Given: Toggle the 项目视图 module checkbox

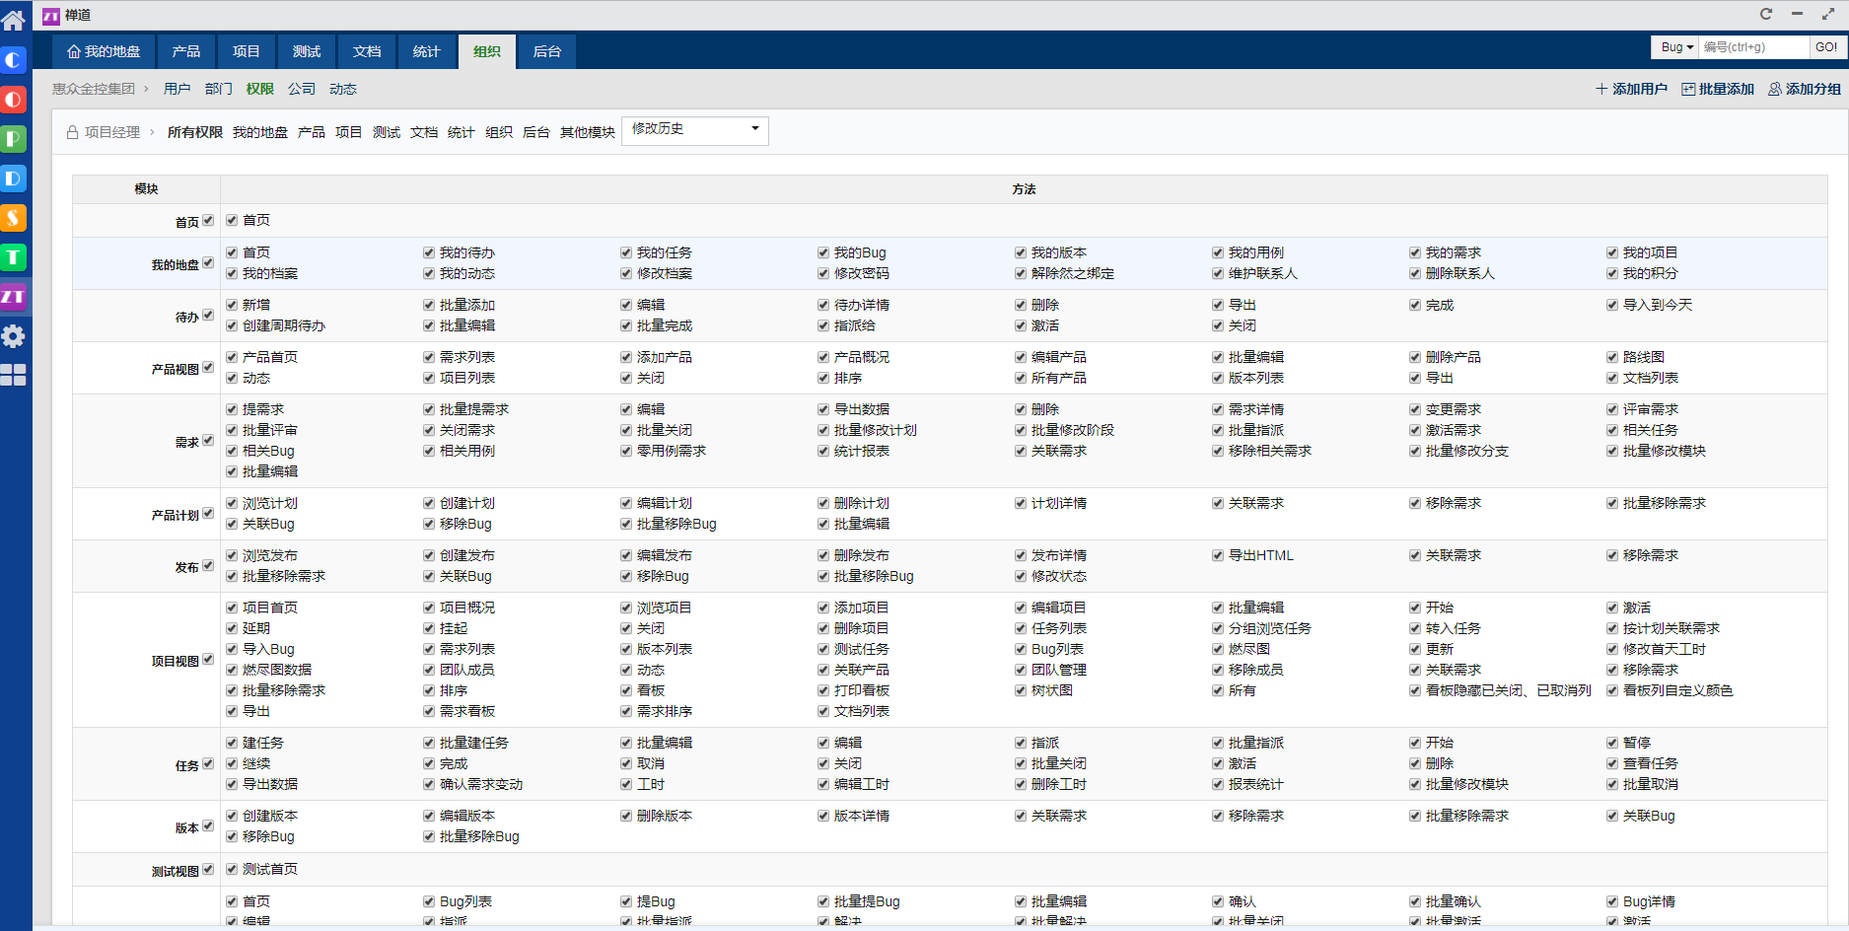Looking at the screenshot, I should coord(208,660).
